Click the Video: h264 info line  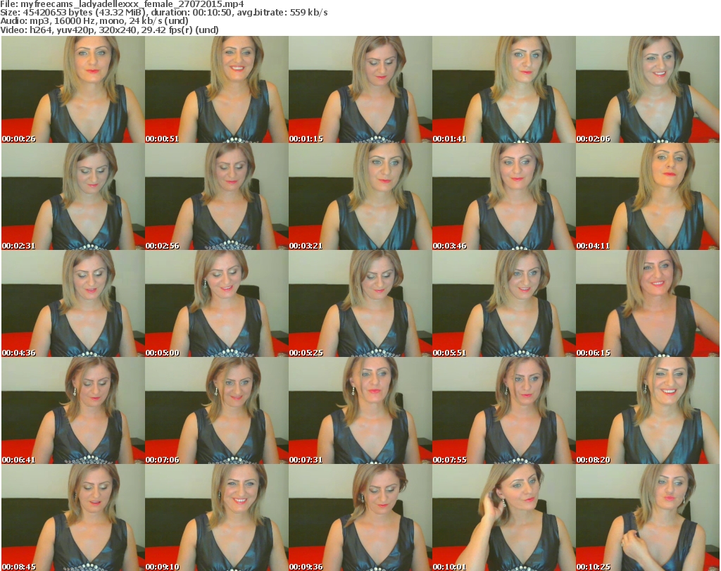(109, 30)
